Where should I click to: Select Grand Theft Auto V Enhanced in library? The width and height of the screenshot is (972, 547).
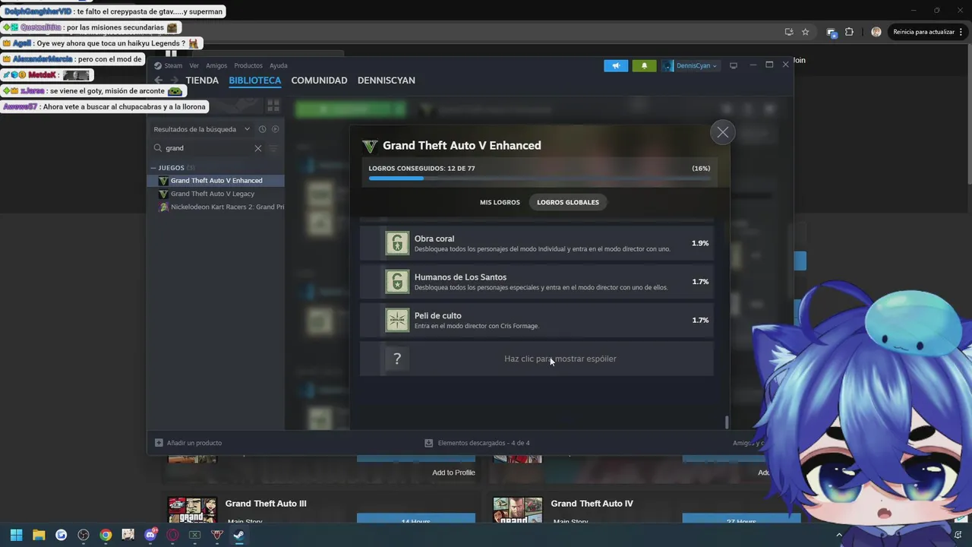[216, 181]
